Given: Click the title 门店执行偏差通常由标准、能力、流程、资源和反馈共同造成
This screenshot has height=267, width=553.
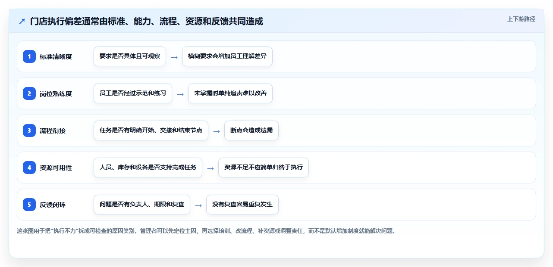Looking at the screenshot, I should coord(147,21).
